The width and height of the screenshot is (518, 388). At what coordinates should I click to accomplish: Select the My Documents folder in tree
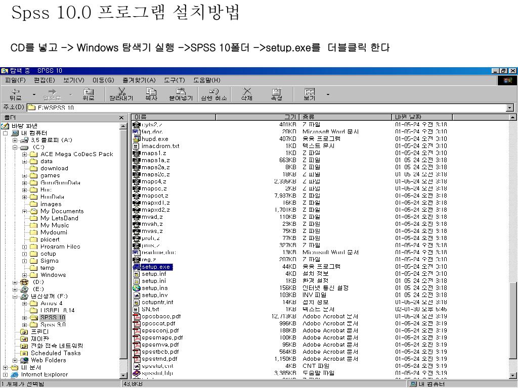point(62,211)
